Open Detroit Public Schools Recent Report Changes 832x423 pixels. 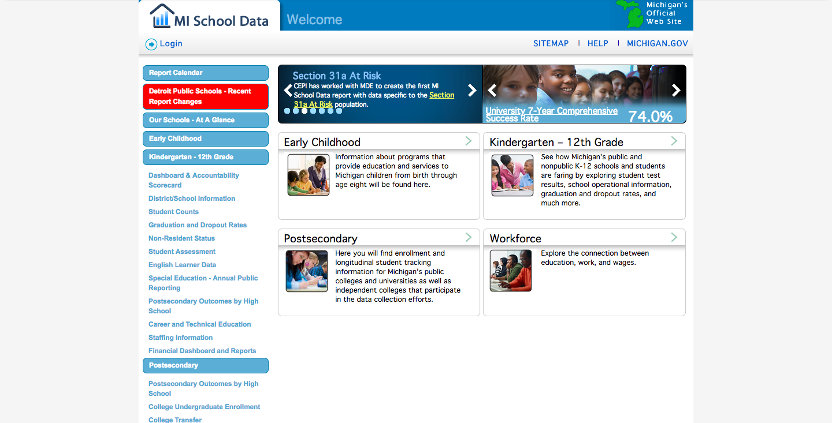pos(206,96)
